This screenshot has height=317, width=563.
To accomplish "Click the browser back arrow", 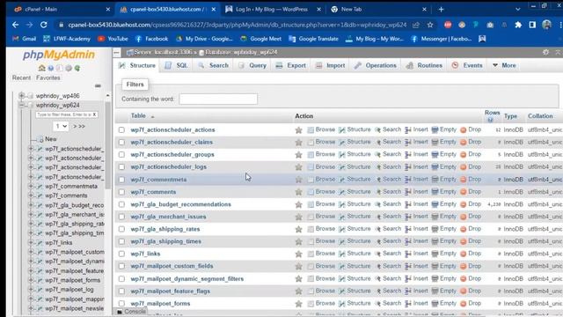I will (15, 25).
